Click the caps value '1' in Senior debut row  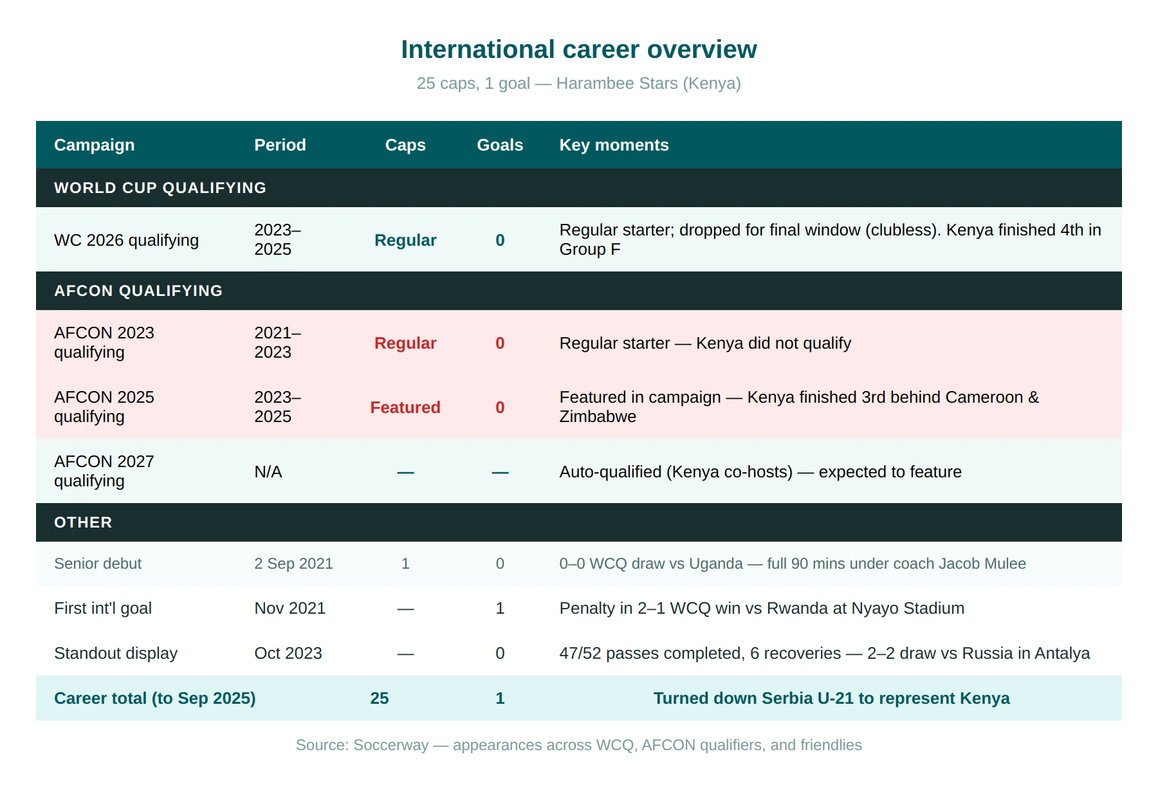tap(405, 564)
